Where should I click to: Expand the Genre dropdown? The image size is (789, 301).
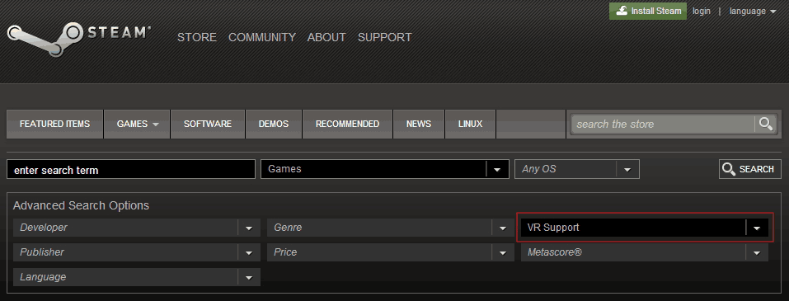coord(391,228)
